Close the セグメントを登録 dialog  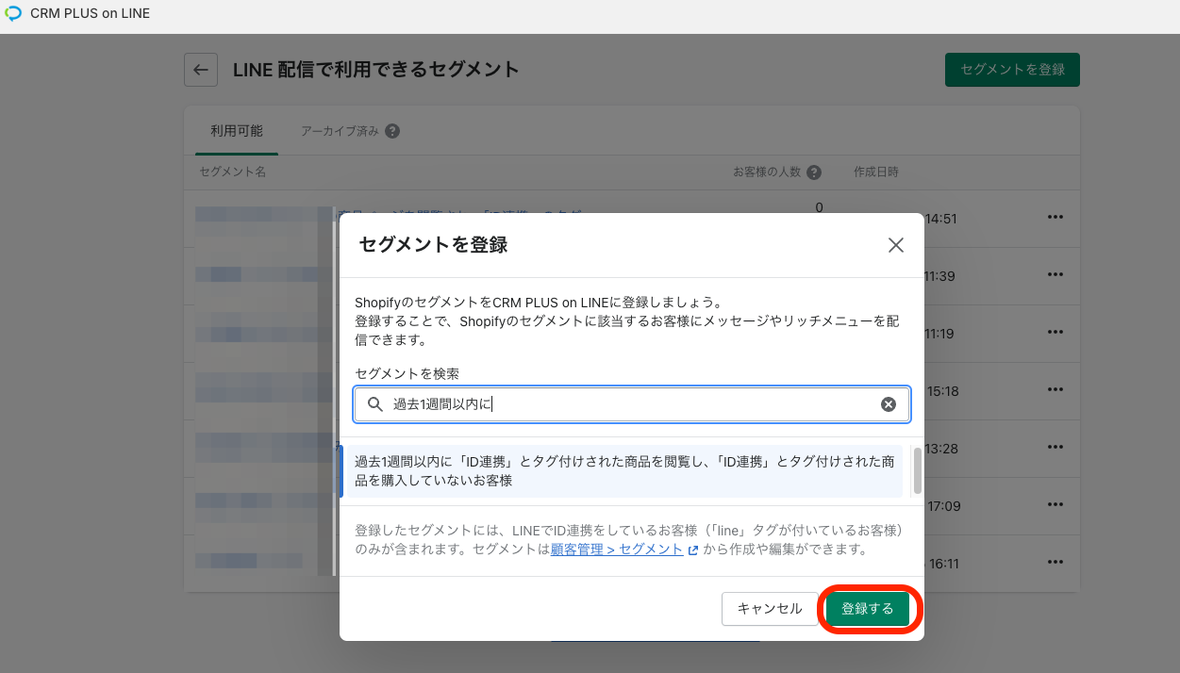pos(896,245)
